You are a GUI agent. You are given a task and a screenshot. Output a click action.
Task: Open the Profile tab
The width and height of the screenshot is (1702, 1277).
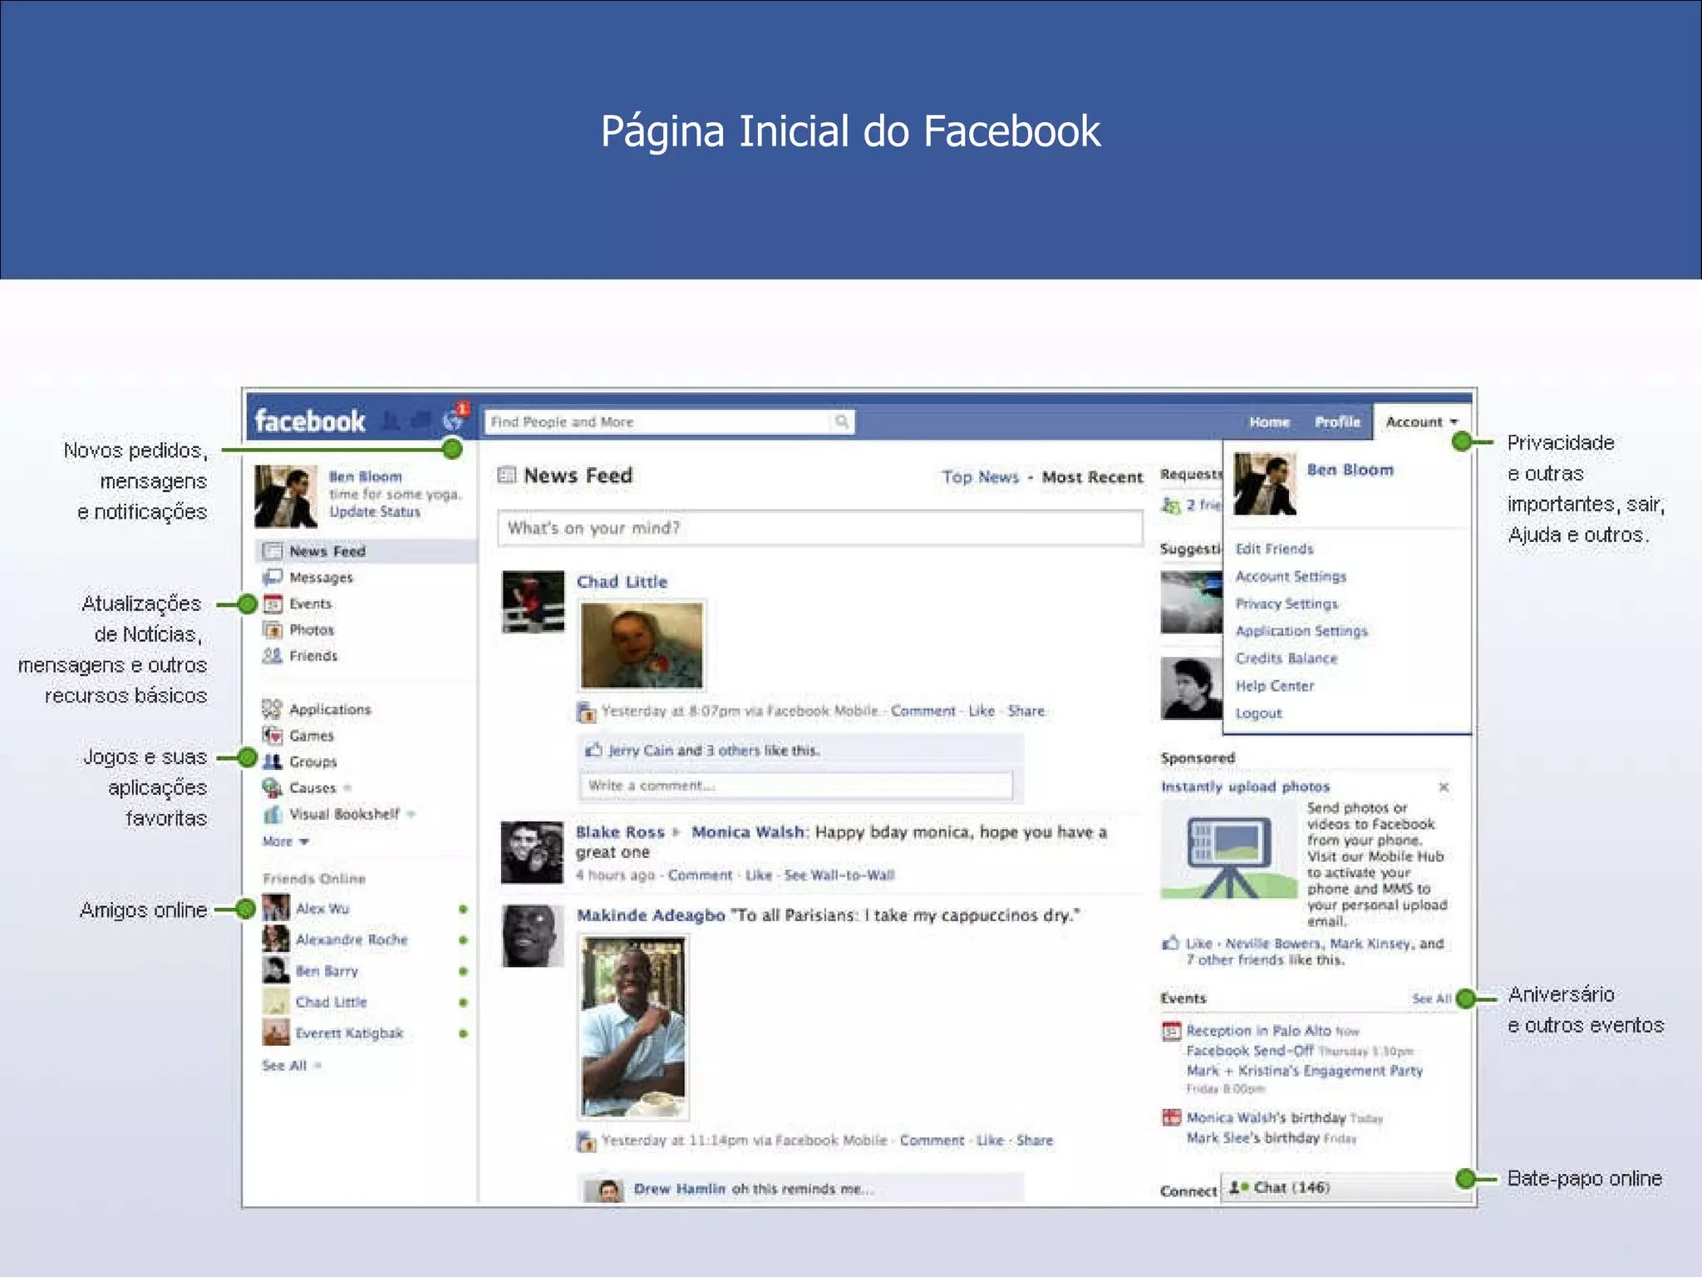tap(1337, 422)
